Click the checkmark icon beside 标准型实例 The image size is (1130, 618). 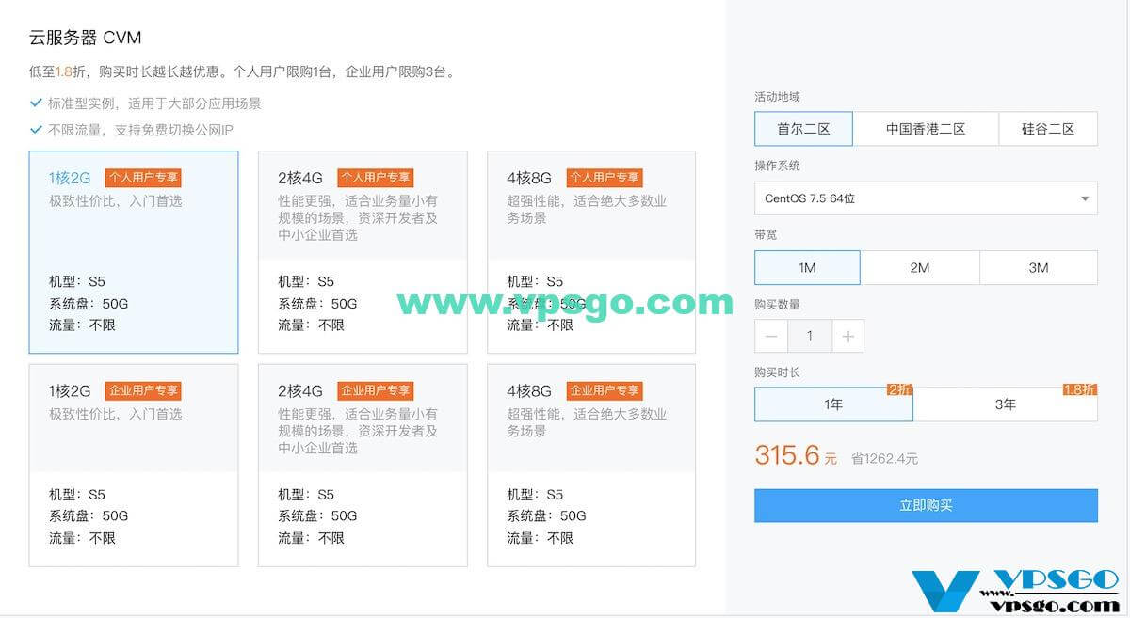click(x=36, y=103)
